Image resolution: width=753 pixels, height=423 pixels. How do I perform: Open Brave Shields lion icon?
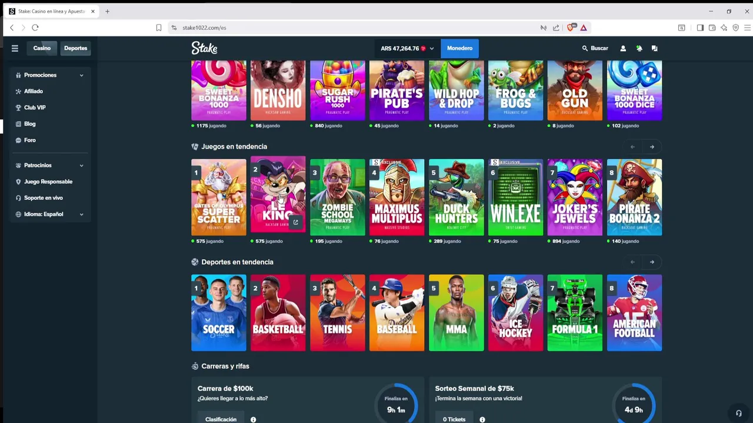[572, 28]
